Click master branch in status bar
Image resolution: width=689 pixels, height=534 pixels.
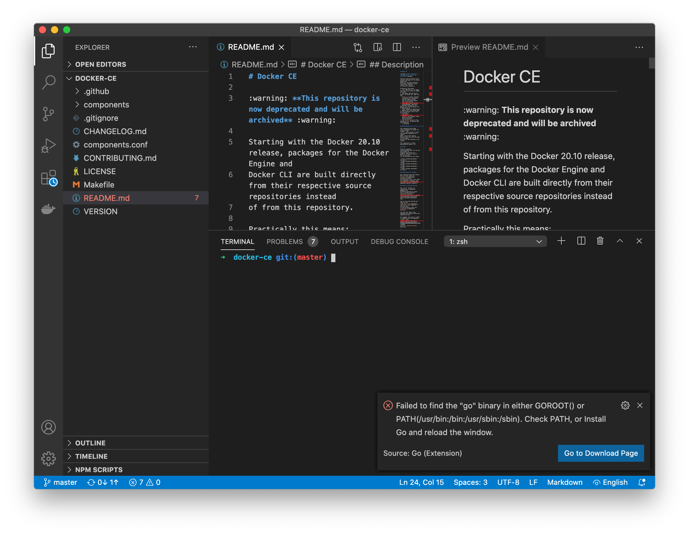point(60,482)
